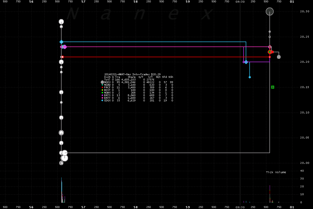Select the large blue diamond on the 20.20 line

[x=246, y=62]
